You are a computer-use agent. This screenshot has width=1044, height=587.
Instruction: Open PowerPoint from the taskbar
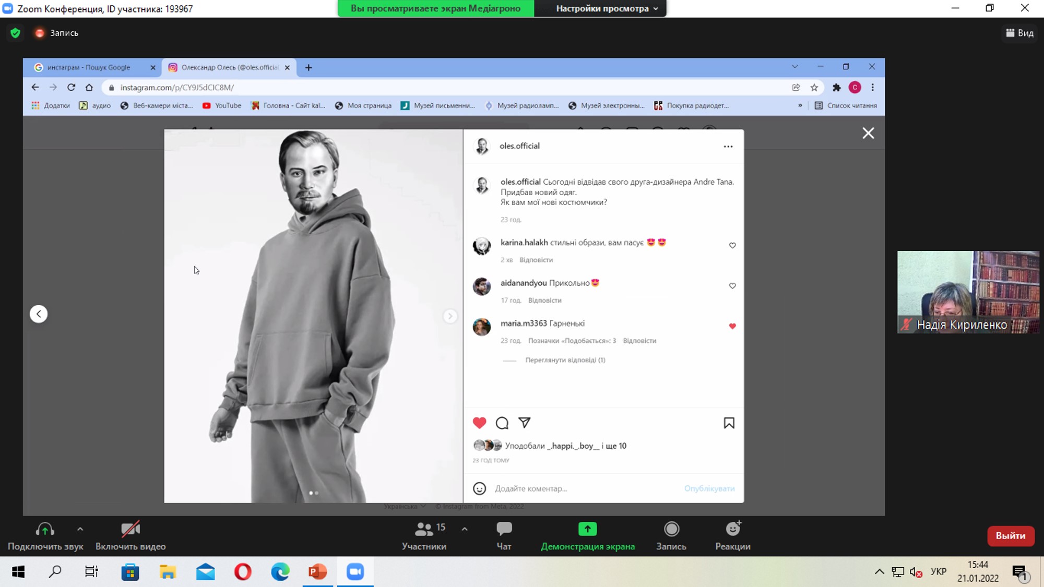coord(317,572)
